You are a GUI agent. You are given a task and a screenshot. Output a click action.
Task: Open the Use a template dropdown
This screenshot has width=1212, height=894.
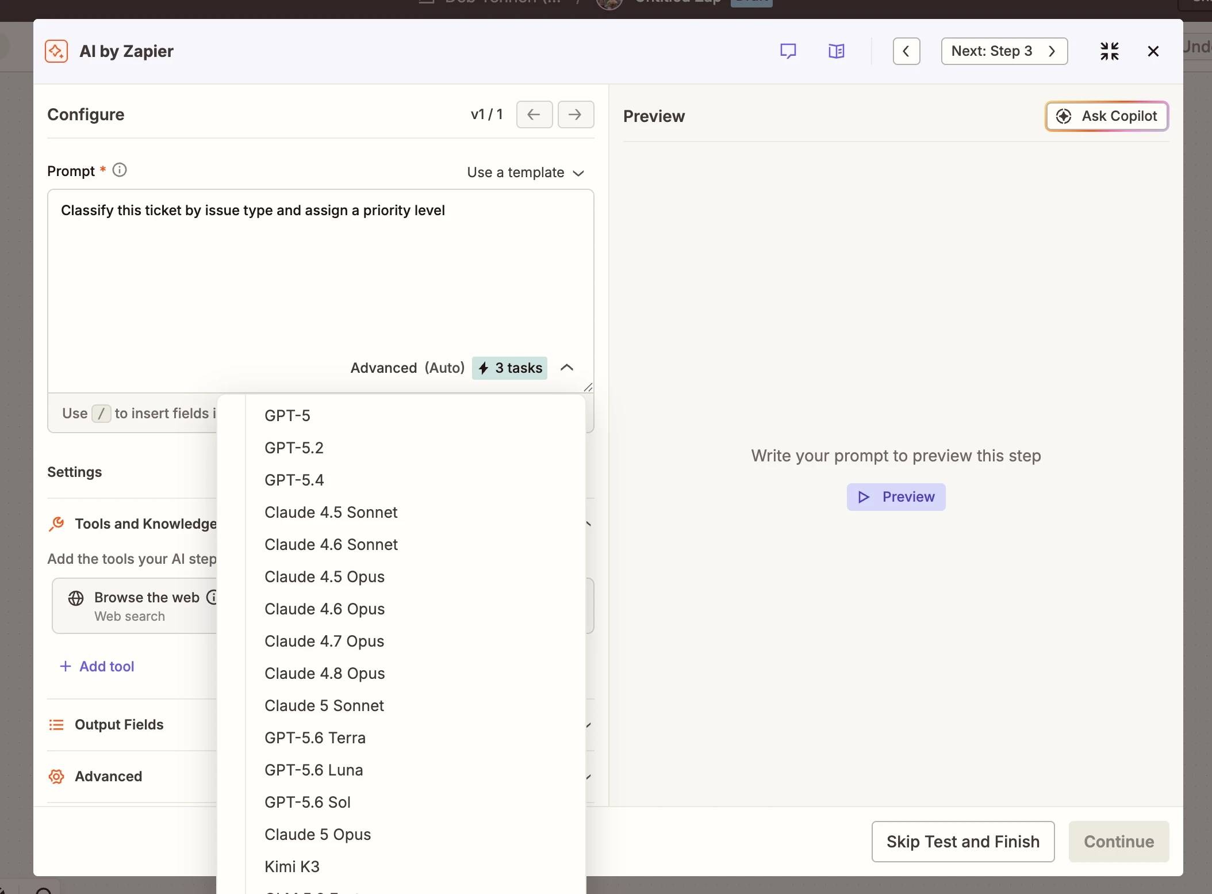[x=526, y=173]
